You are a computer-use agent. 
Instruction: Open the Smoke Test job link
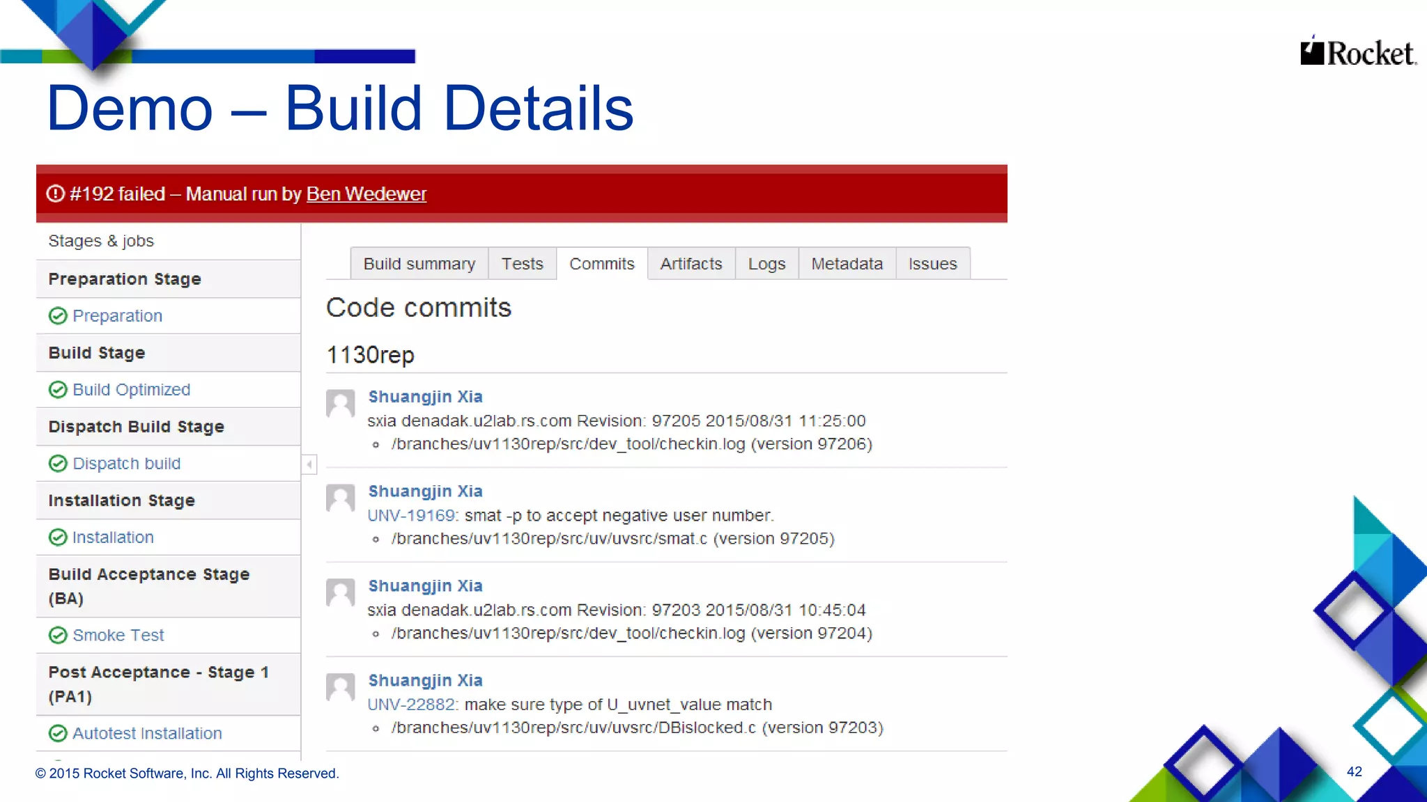pyautogui.click(x=118, y=636)
